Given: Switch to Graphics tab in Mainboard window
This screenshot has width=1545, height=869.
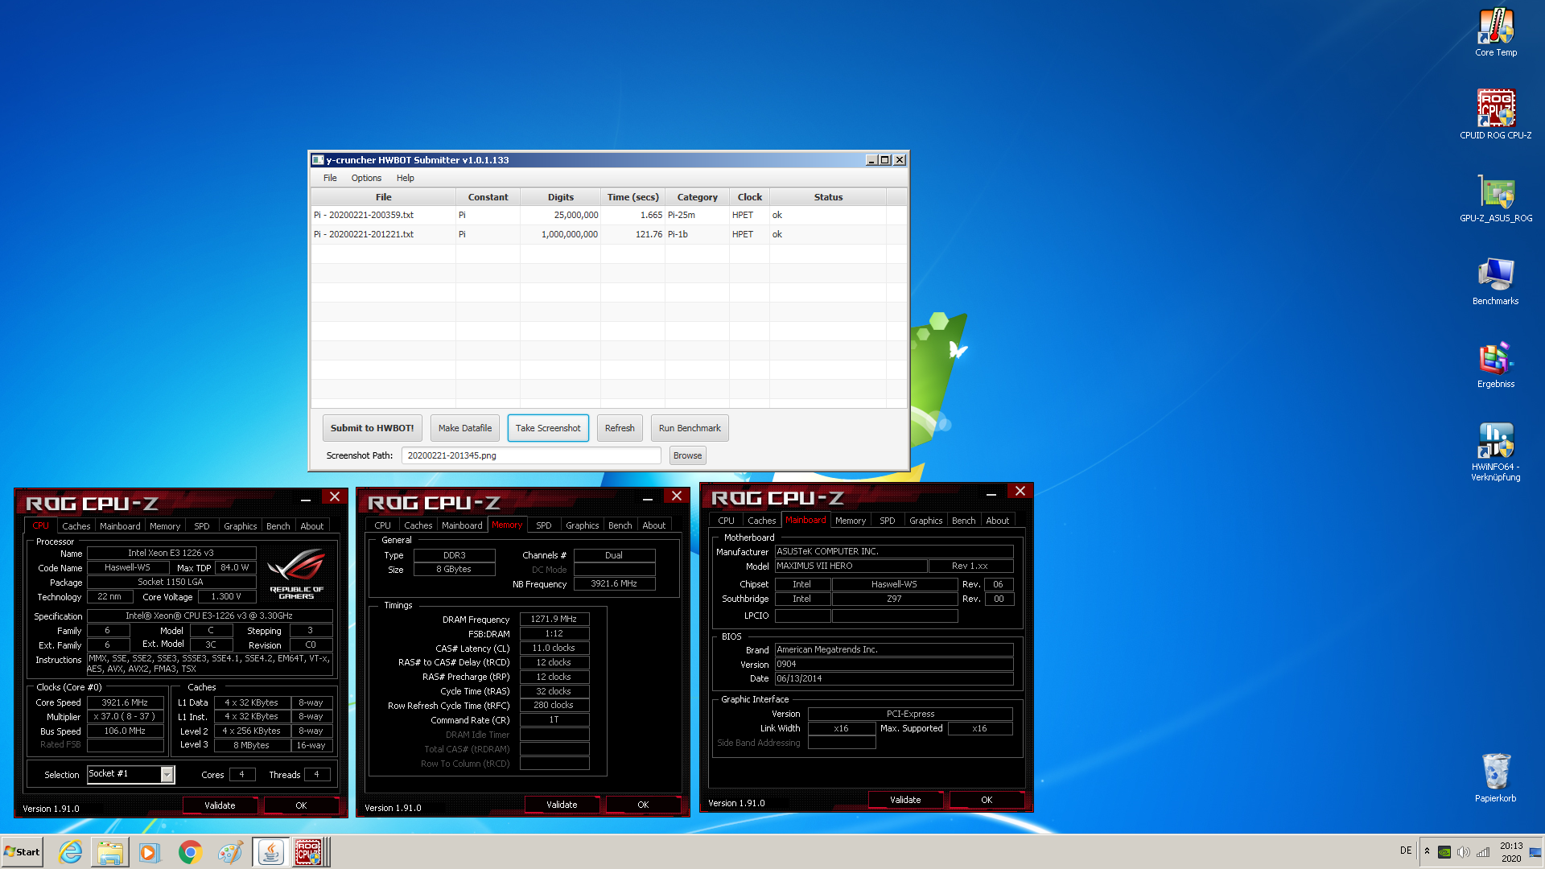Looking at the screenshot, I should [x=925, y=521].
